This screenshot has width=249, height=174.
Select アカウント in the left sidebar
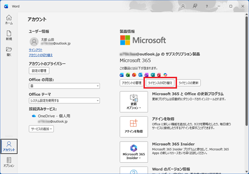[9, 146]
